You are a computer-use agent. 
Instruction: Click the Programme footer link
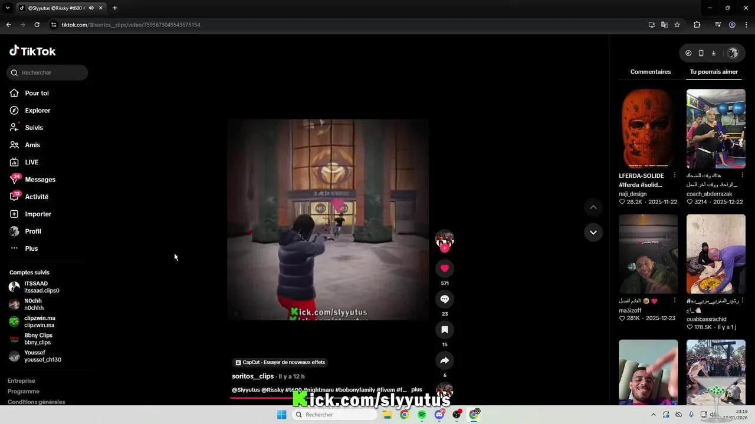point(24,392)
